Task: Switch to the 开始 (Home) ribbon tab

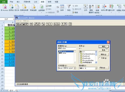Action: tap(11, 2)
